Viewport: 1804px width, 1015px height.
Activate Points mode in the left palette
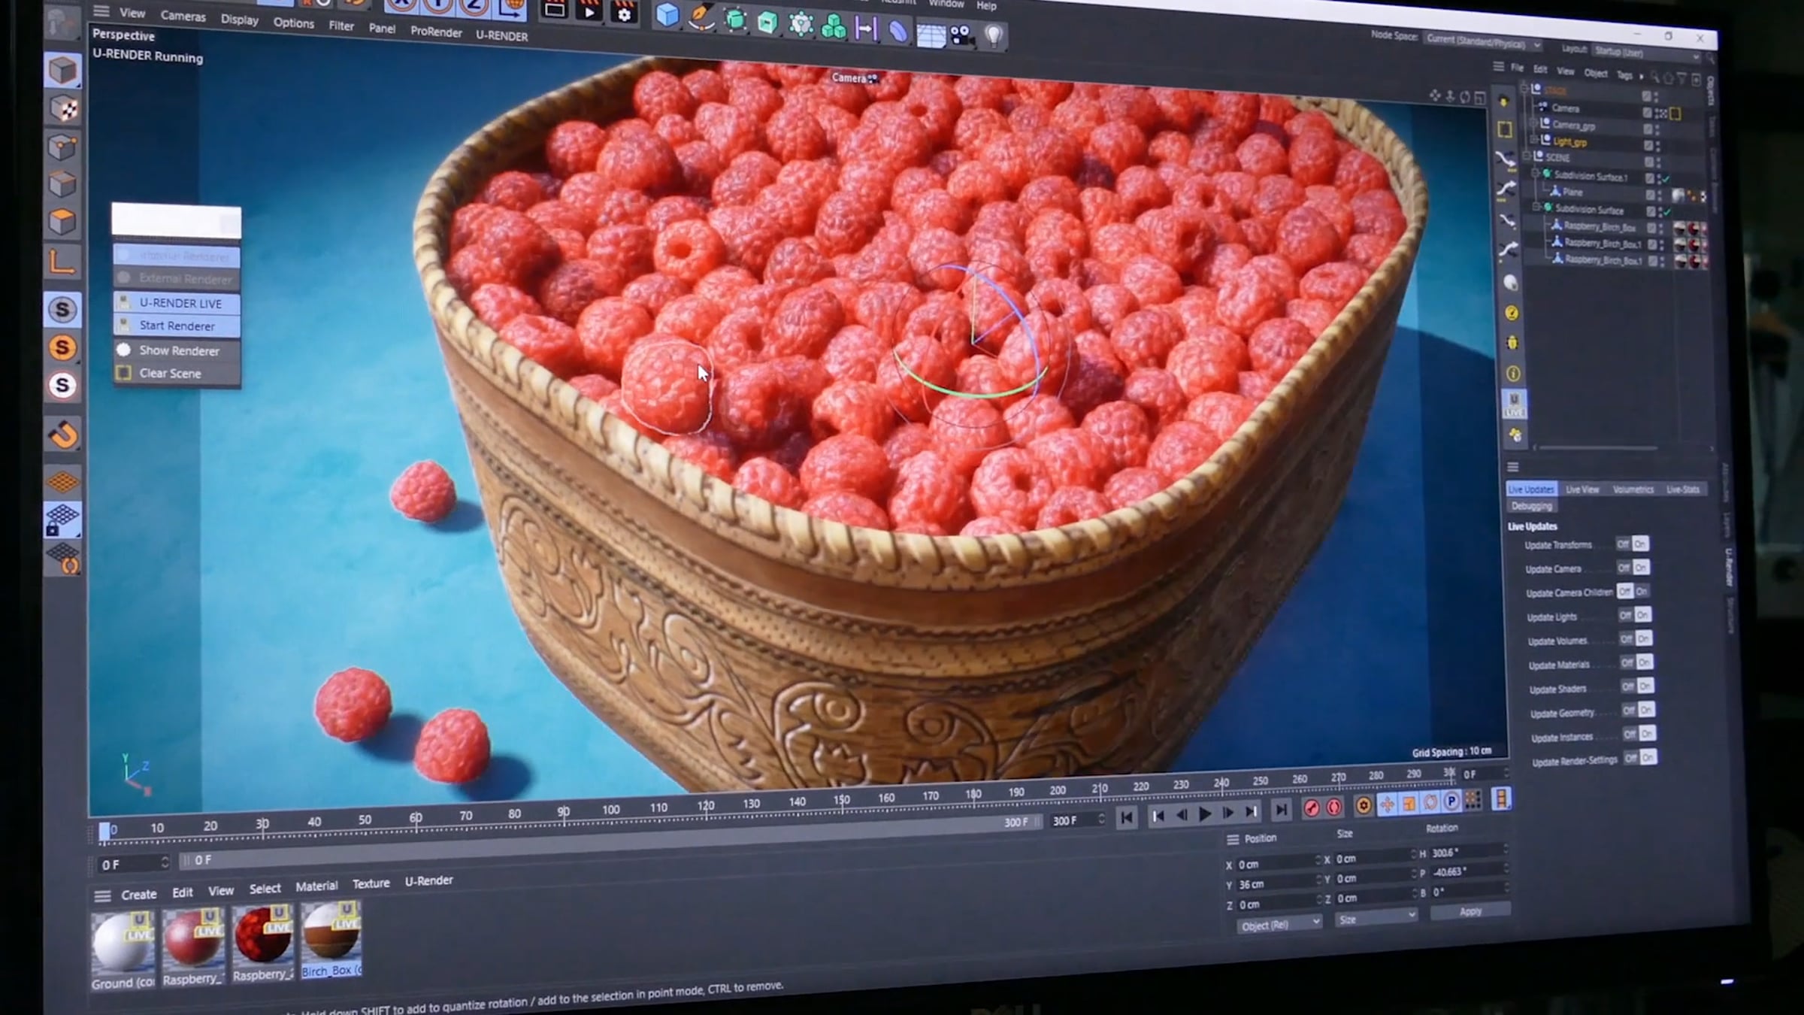(x=62, y=147)
